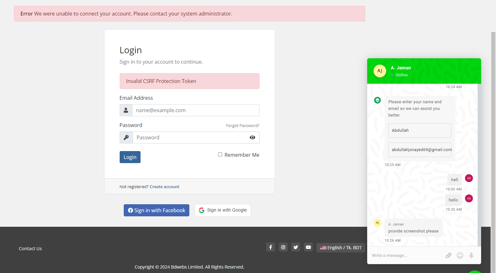Image resolution: width=496 pixels, height=273 pixels.
Task: Click the blue Login button
Action: (130, 157)
